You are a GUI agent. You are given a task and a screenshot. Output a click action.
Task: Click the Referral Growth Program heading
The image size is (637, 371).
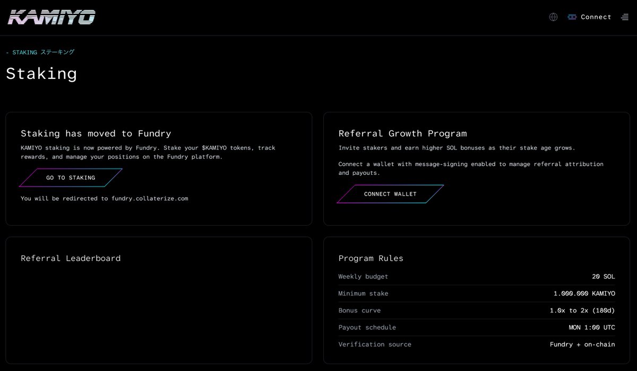pyautogui.click(x=403, y=134)
